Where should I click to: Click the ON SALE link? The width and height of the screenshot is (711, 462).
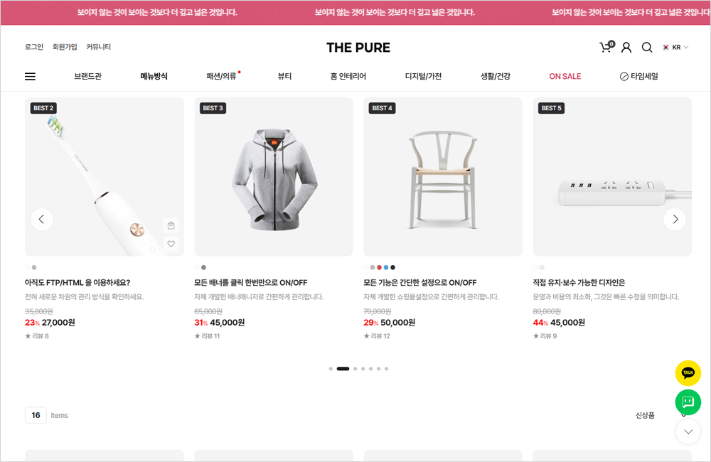click(565, 76)
